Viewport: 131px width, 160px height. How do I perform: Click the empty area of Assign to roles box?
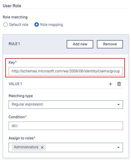tap(80, 147)
